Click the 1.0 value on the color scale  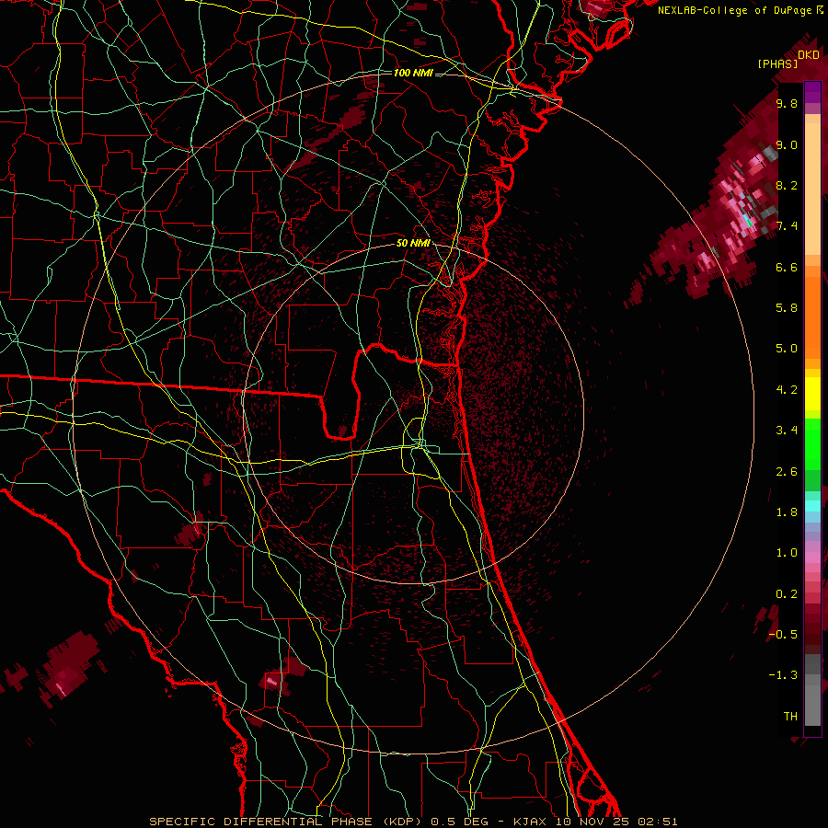point(787,553)
